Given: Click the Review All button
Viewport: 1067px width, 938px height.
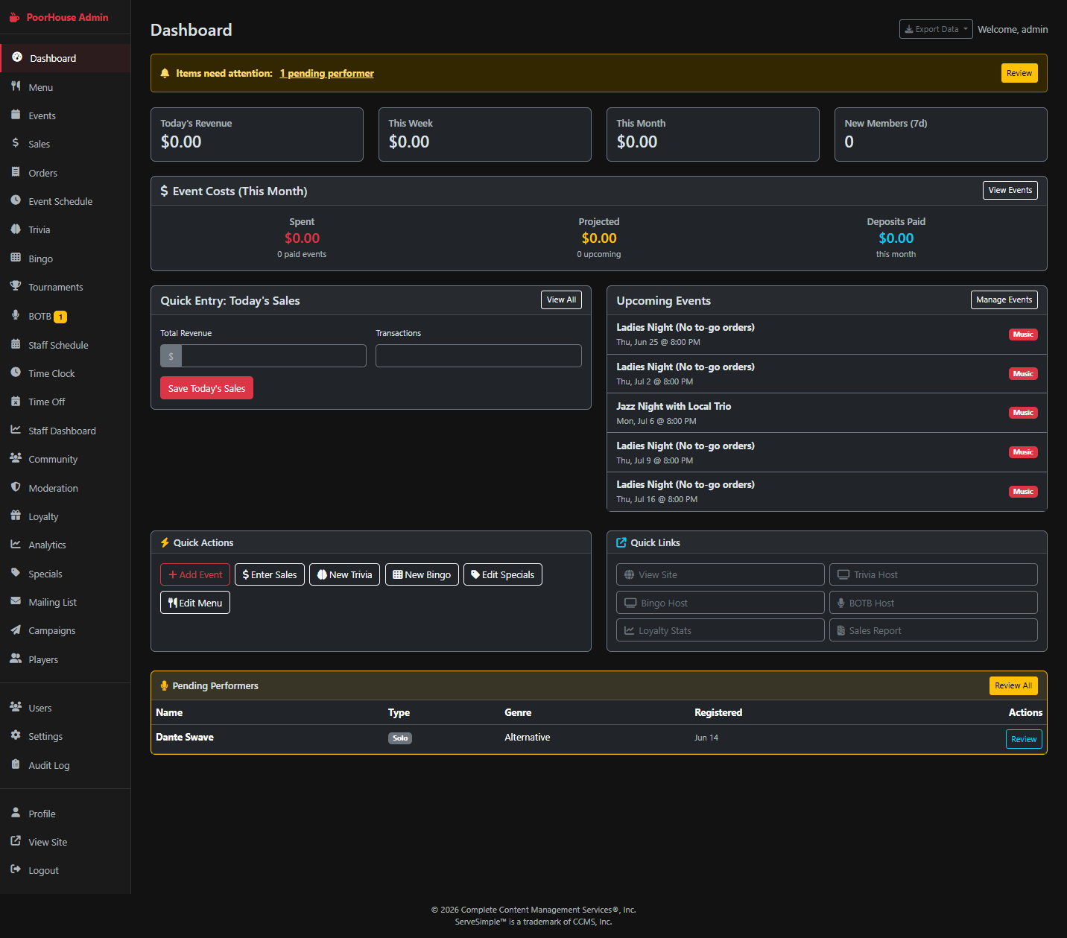Looking at the screenshot, I should coord(1013,685).
